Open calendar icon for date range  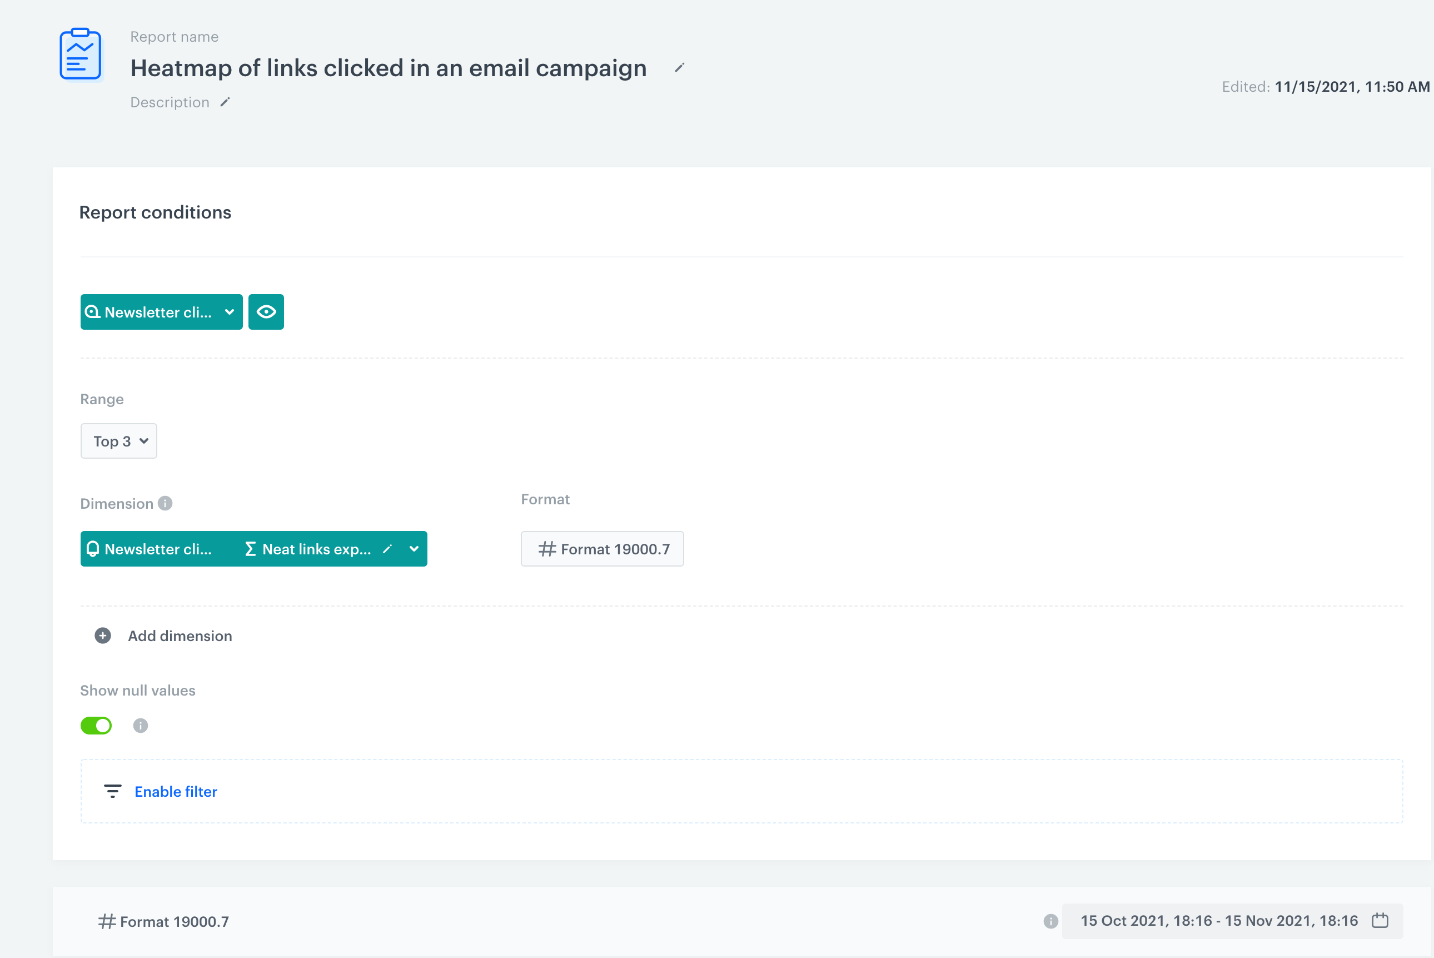1380,921
